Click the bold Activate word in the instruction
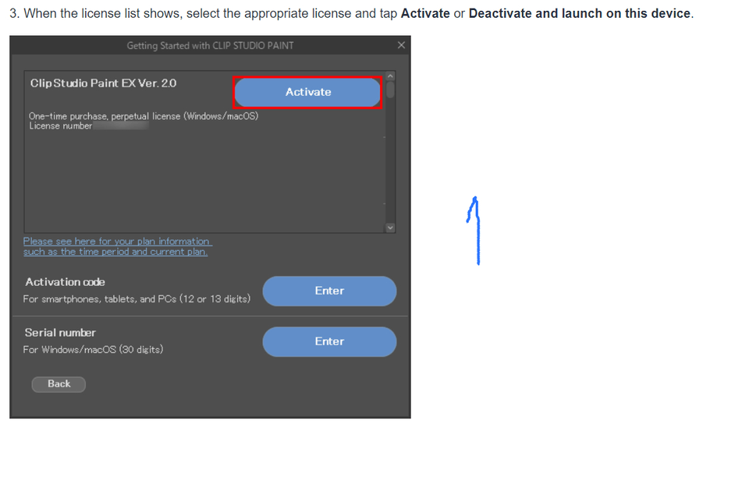The image size is (749, 501). [x=425, y=13]
